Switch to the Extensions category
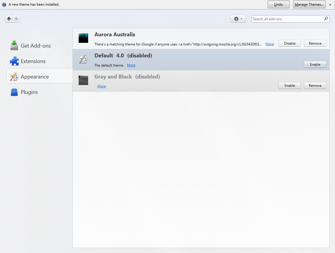The height and width of the screenshot is (253, 335). tap(39, 61)
